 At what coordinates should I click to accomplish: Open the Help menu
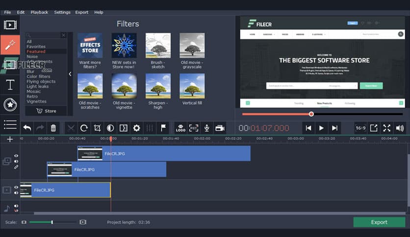(x=99, y=12)
